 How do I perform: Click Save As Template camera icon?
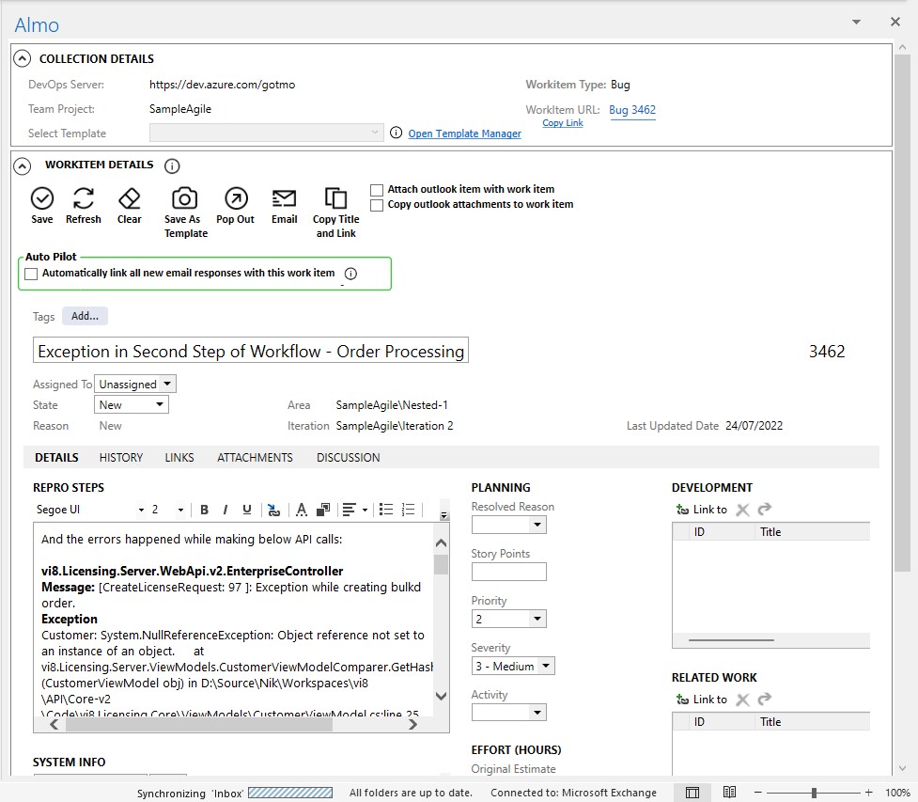[185, 199]
